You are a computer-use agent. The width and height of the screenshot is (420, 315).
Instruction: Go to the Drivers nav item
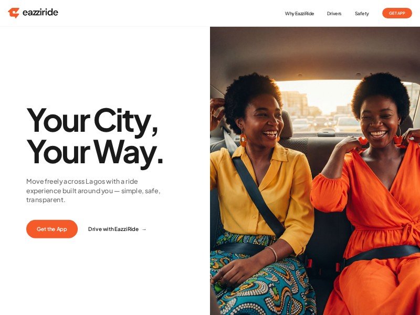(x=334, y=14)
